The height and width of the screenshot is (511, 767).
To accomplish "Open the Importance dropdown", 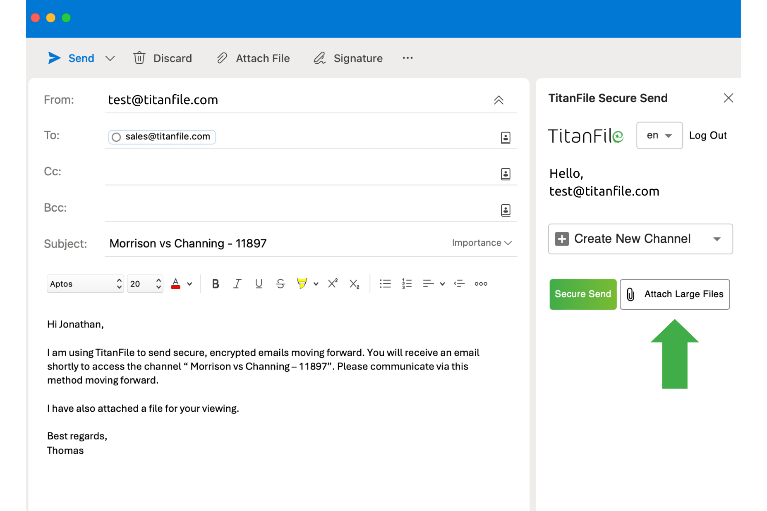I will click(x=482, y=243).
